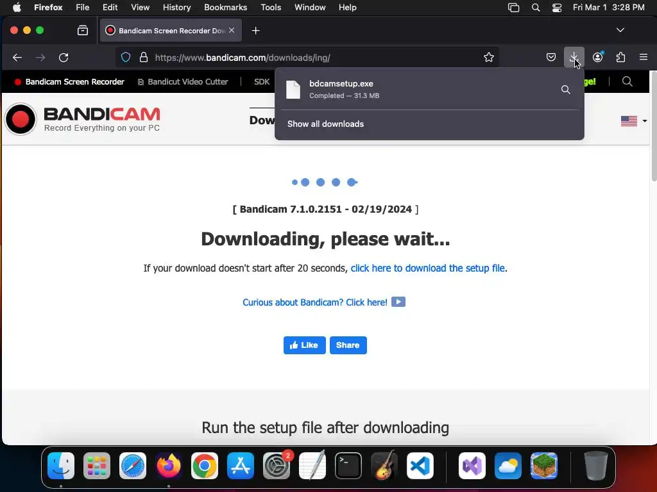
Task: Open Finder in the Dock
Action: (61, 466)
